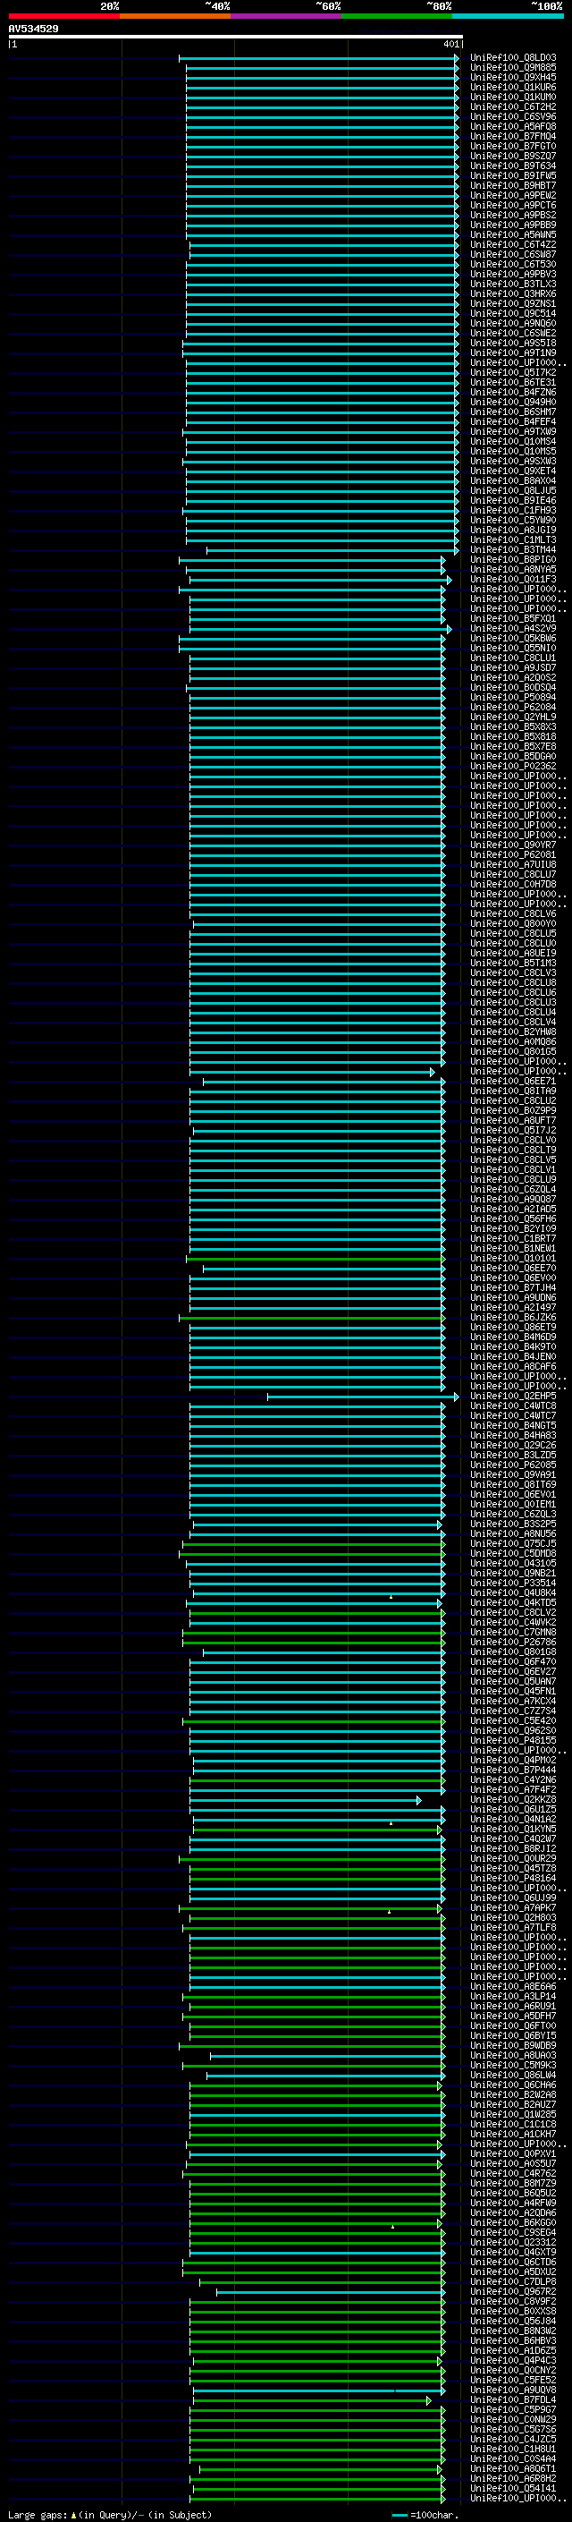Click the alignment bar of UniRef100_Q8LD03

point(319,58)
